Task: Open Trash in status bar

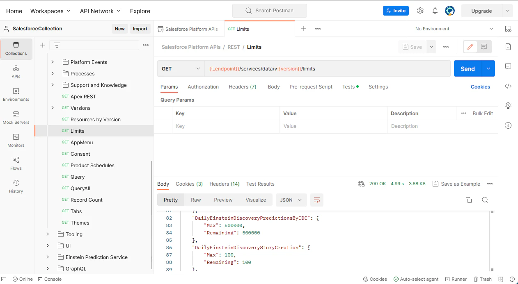Action: [x=482, y=279]
